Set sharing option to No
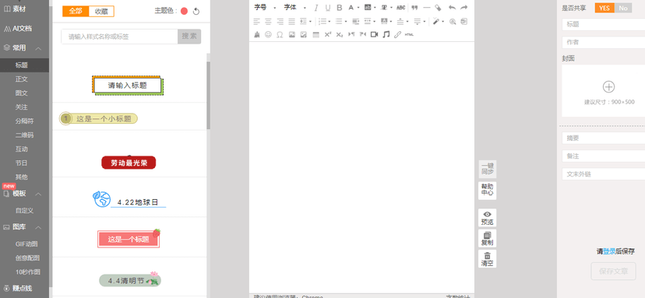645x298 pixels. point(622,9)
